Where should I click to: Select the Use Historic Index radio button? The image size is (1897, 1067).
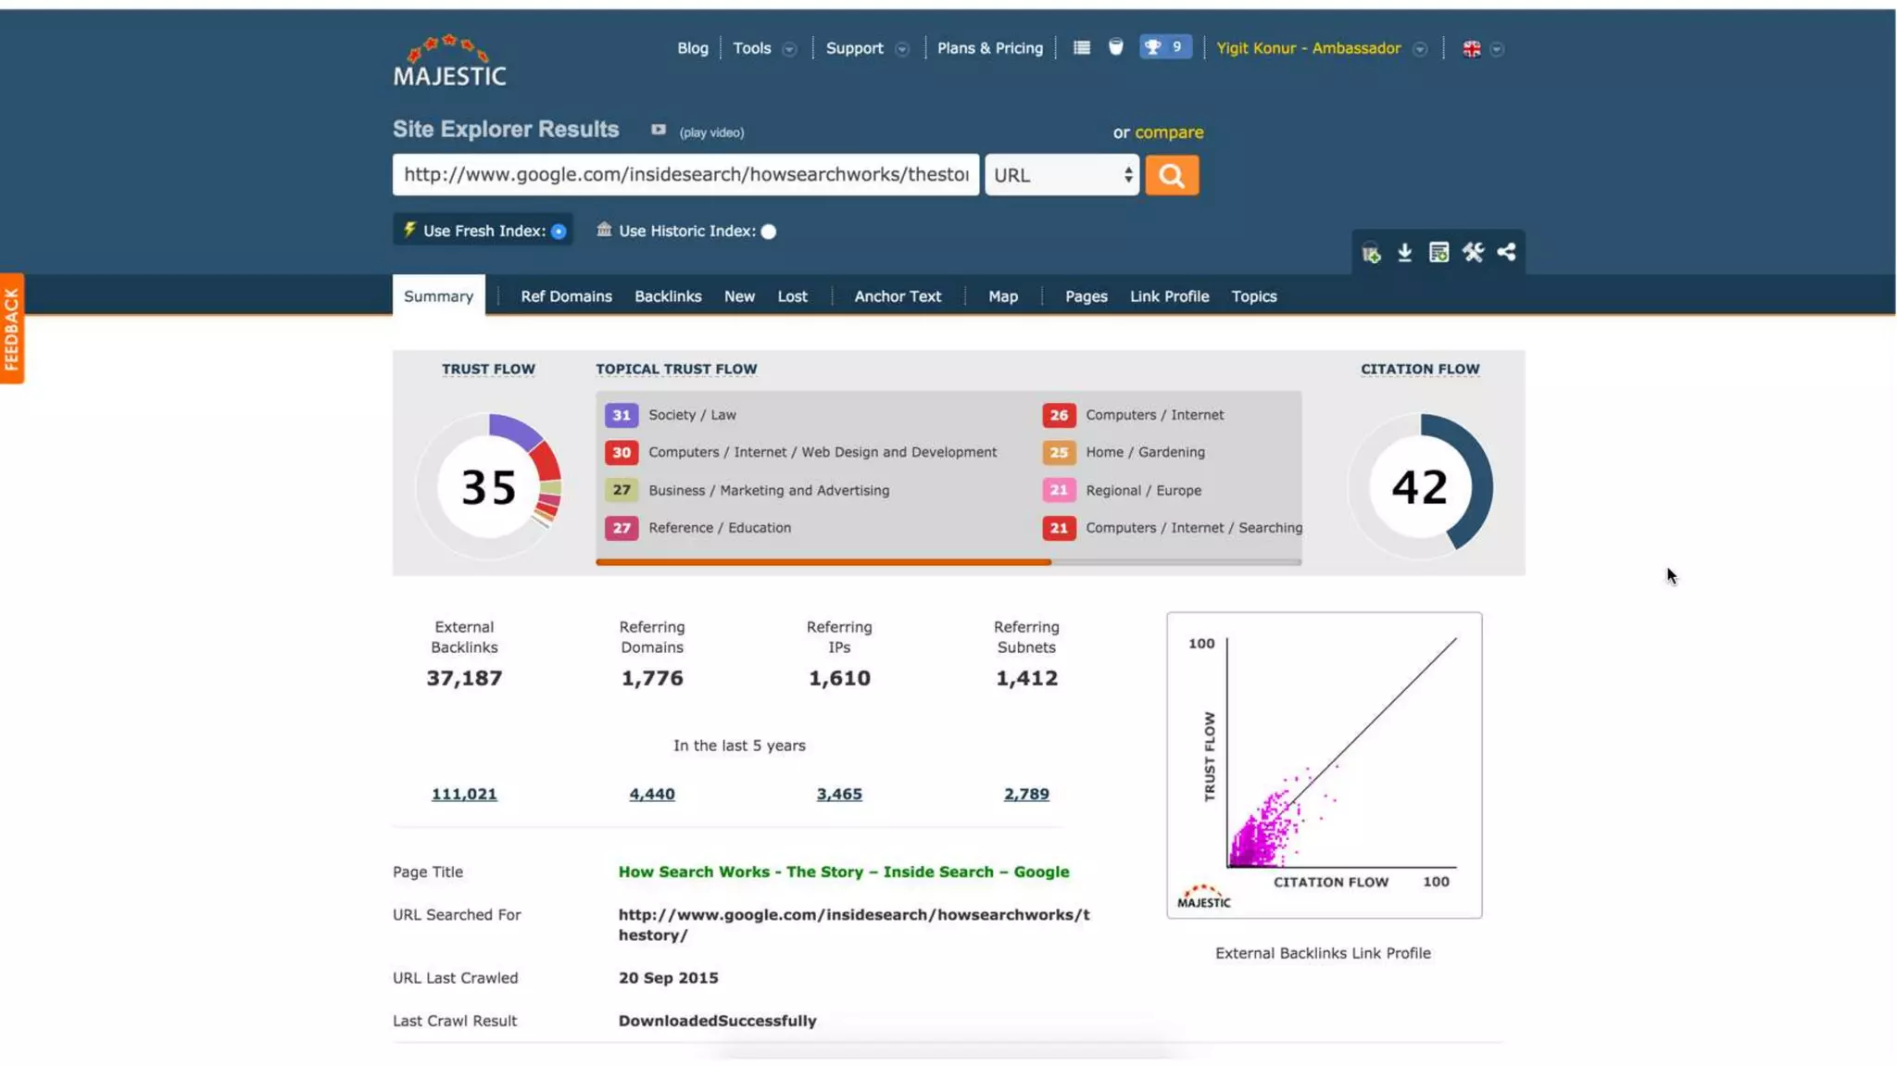click(x=769, y=232)
